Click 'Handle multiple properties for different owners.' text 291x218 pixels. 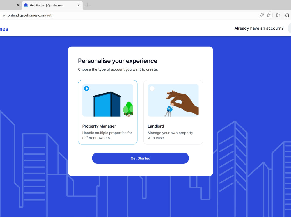pyautogui.click(x=107, y=135)
